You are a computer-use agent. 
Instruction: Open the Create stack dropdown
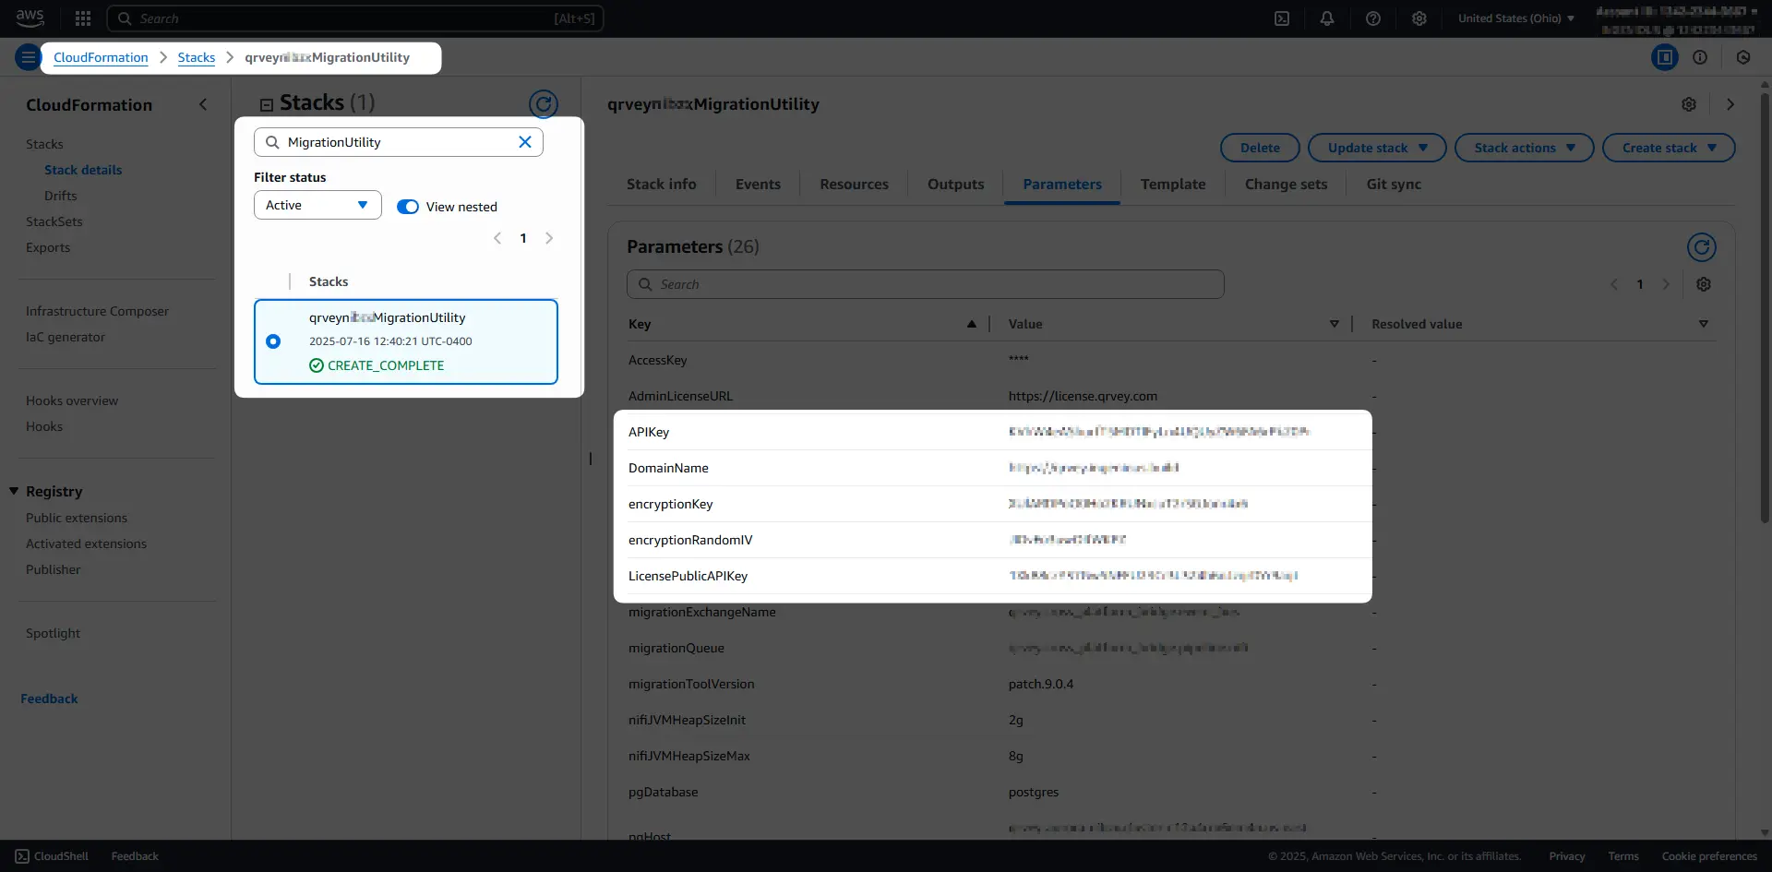coord(1669,148)
